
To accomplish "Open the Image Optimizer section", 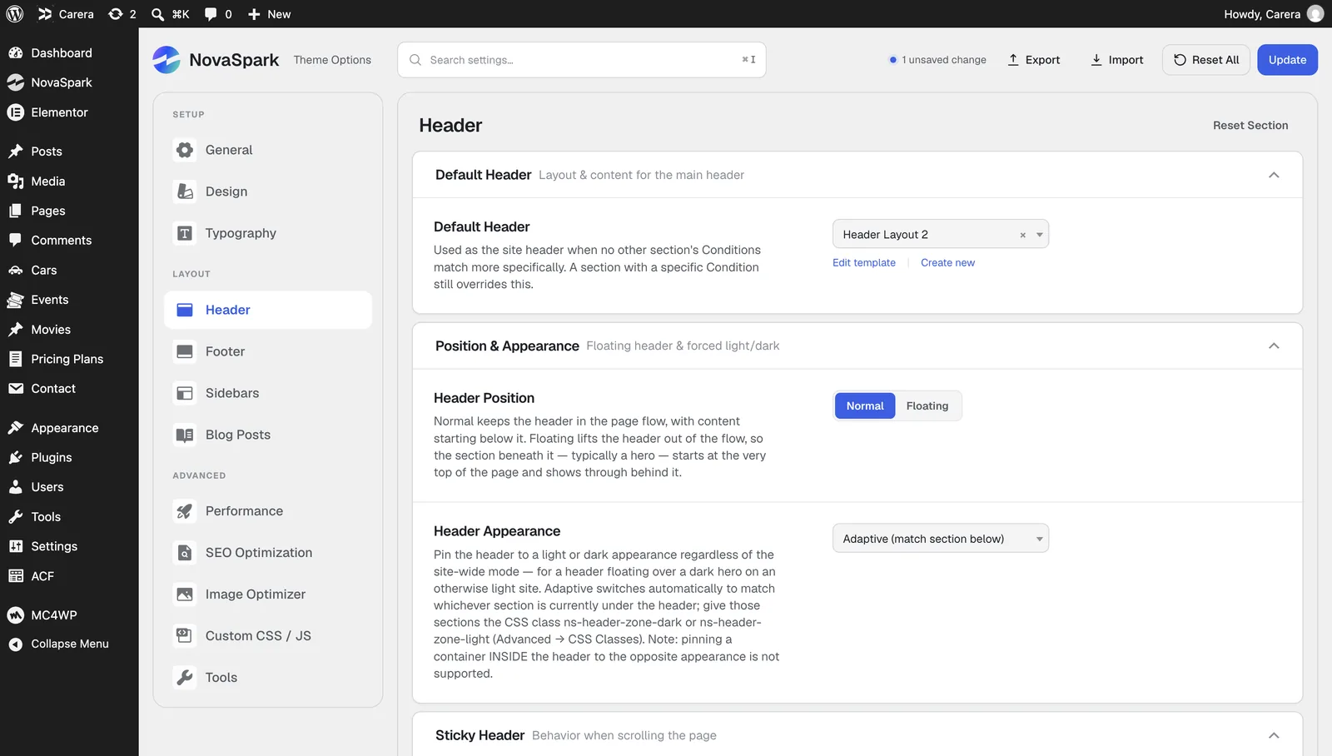I will (x=268, y=594).
